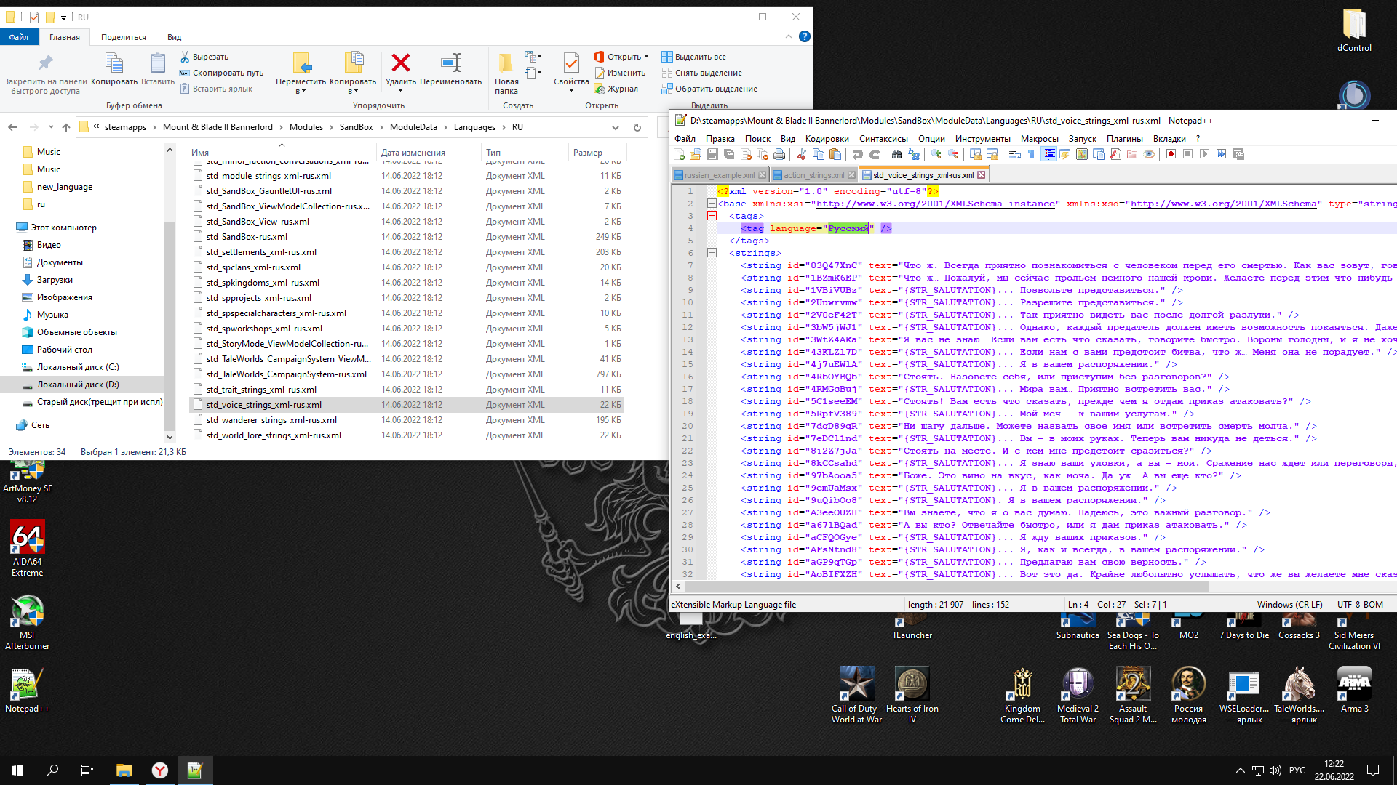Viewport: 1397px width, 785px height.
Task: Click the red Delete X in Explorer ribbon
Action: pos(401,63)
